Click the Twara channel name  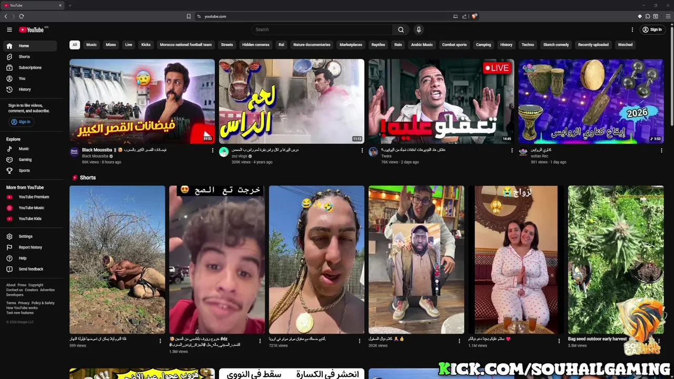click(386, 156)
